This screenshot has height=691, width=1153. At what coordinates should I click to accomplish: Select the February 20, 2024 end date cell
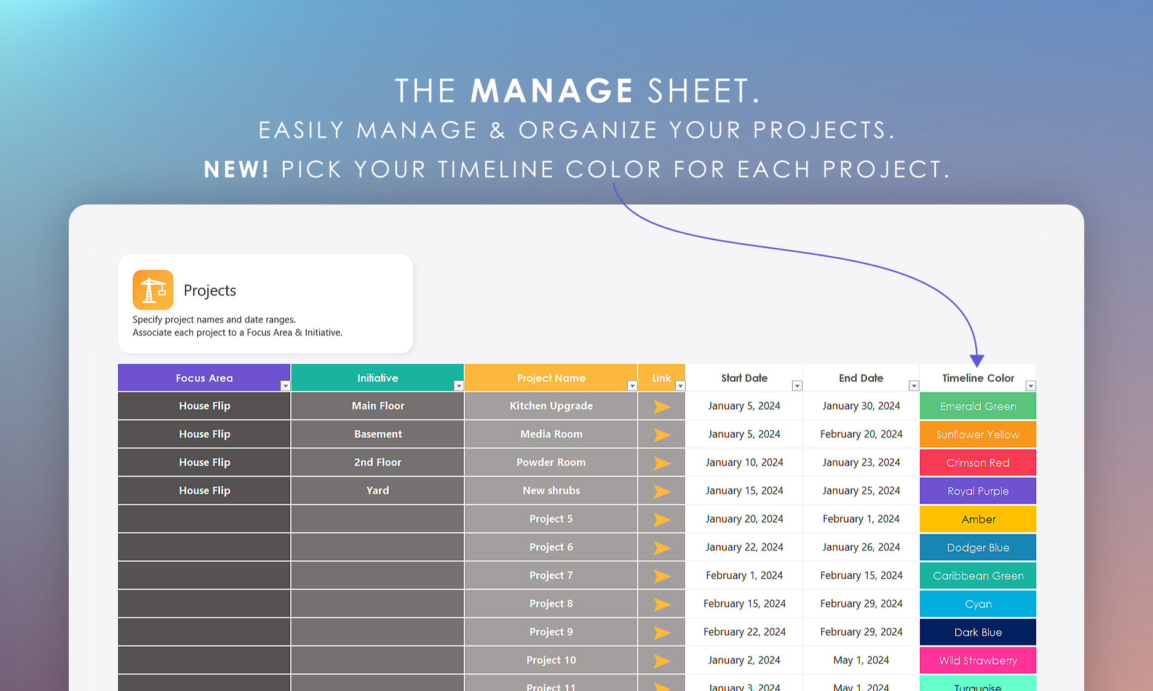[861, 434]
